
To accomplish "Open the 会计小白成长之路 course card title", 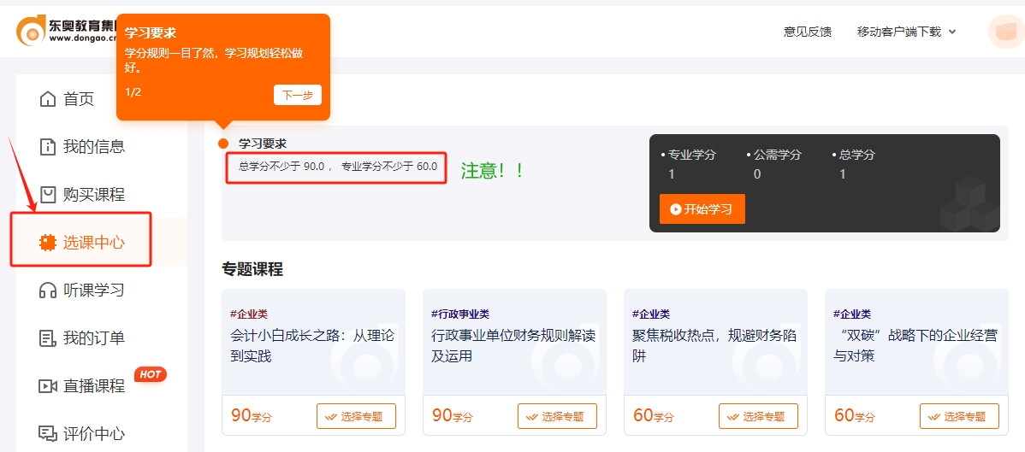I will point(312,345).
